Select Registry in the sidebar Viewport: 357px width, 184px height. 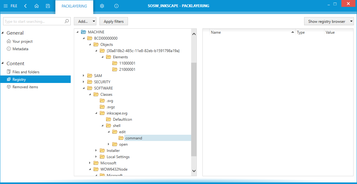tap(35, 80)
